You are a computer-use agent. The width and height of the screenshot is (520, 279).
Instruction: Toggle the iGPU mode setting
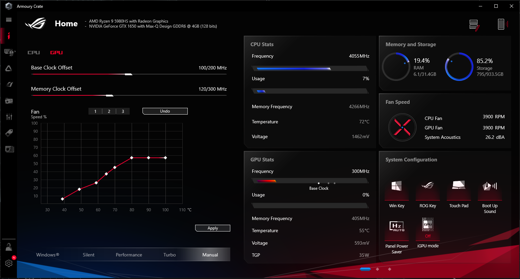click(428, 232)
